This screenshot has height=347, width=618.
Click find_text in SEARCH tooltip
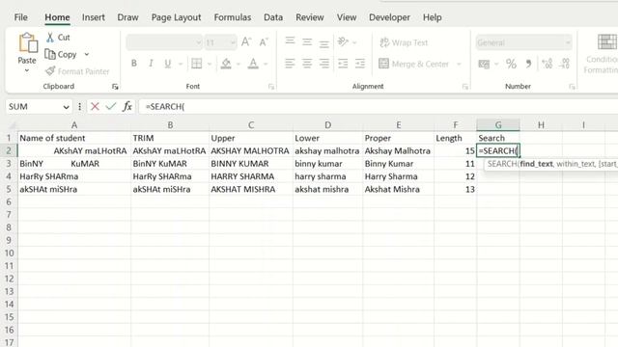pos(536,164)
